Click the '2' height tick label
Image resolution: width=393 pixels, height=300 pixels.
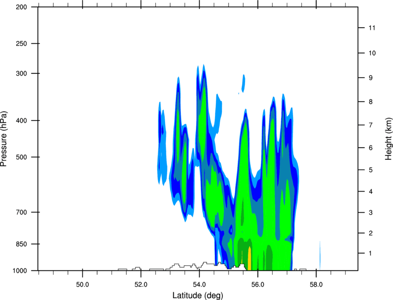click(x=371, y=233)
